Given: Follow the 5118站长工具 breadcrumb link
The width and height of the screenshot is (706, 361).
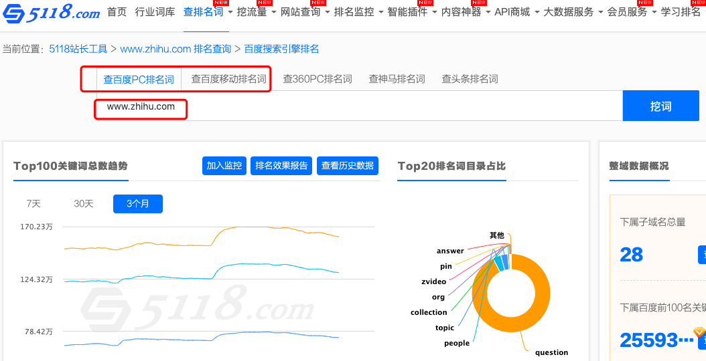Looking at the screenshot, I should click(78, 49).
